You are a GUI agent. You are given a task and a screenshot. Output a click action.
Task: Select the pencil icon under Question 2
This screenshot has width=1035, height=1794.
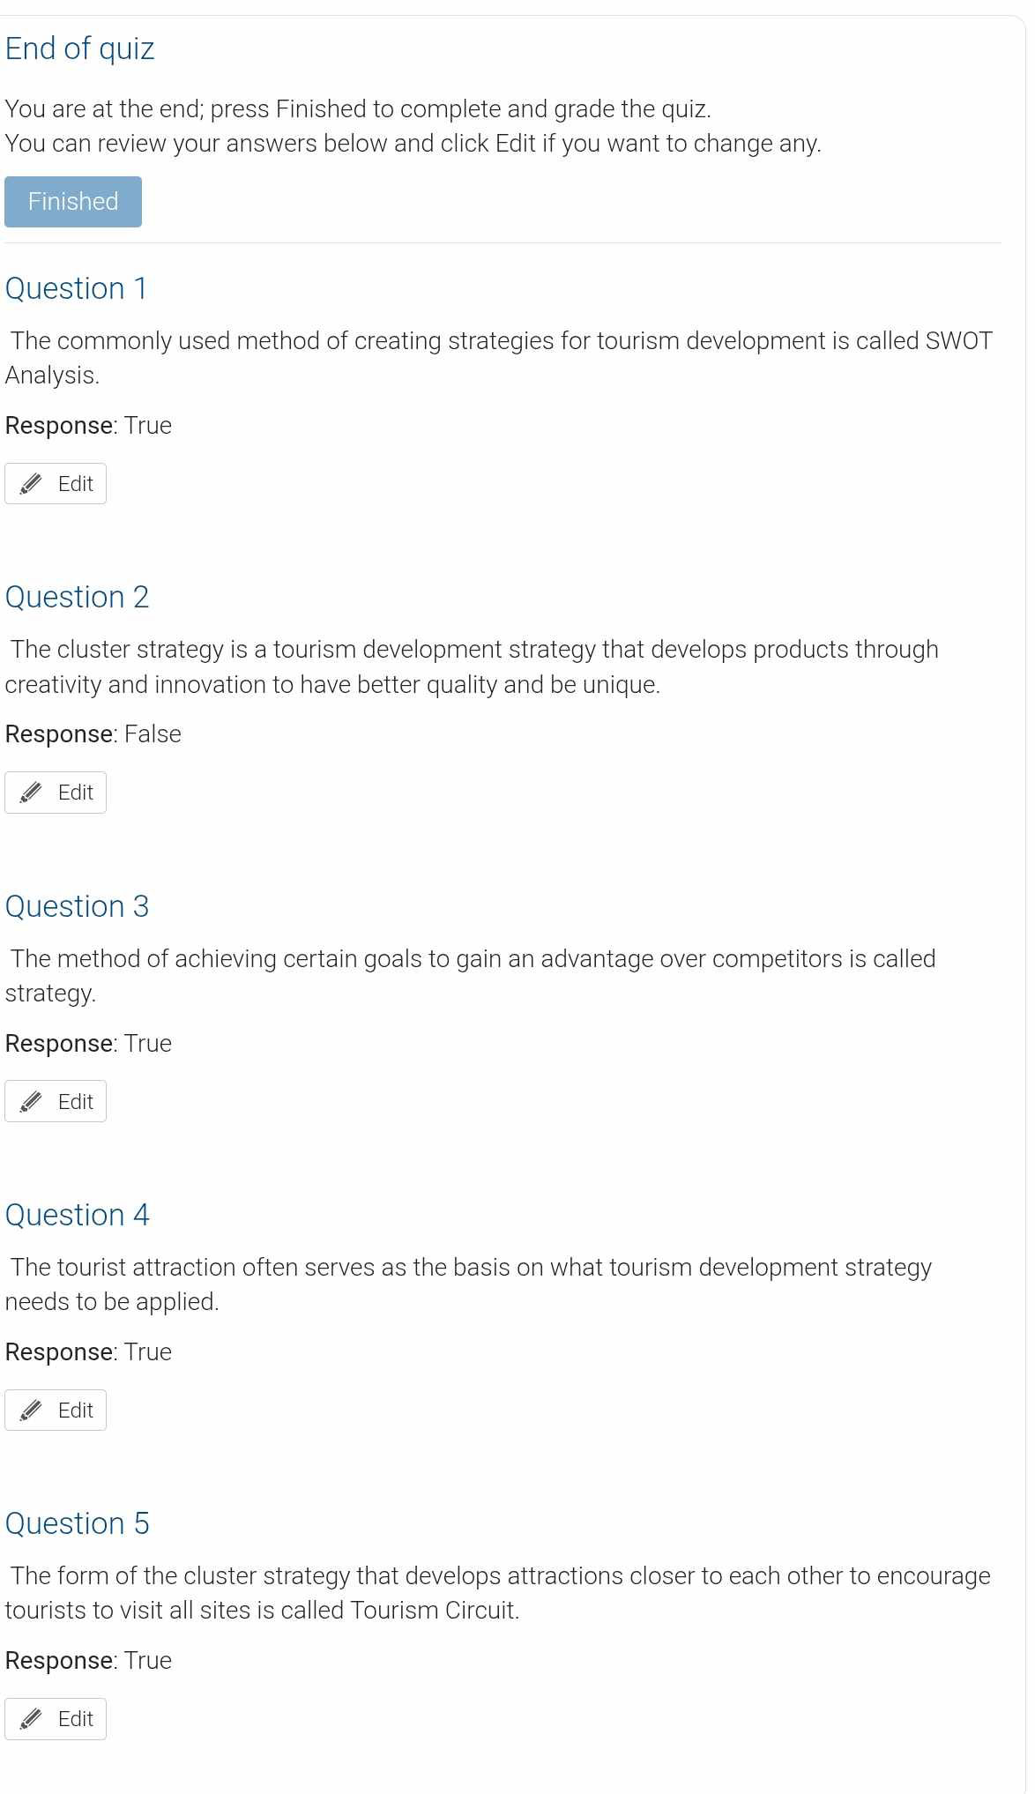pyautogui.click(x=31, y=791)
